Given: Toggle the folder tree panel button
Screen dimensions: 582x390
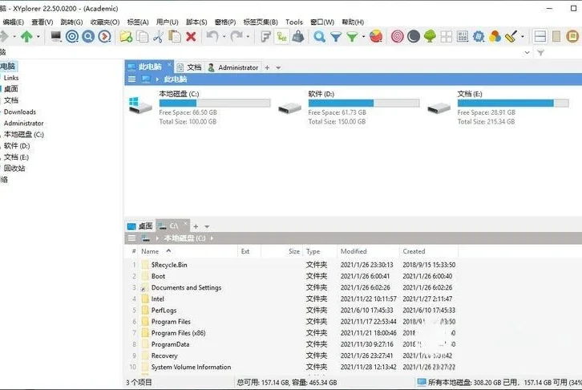Looking at the screenshot, I should [x=281, y=36].
